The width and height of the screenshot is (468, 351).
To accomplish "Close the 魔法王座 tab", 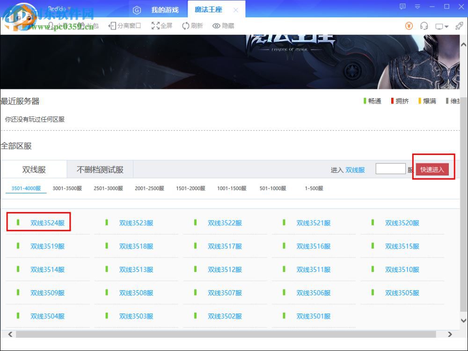I will [236, 10].
